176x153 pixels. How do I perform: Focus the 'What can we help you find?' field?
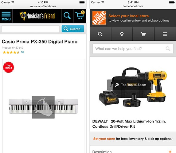pyautogui.click(x=133, y=49)
